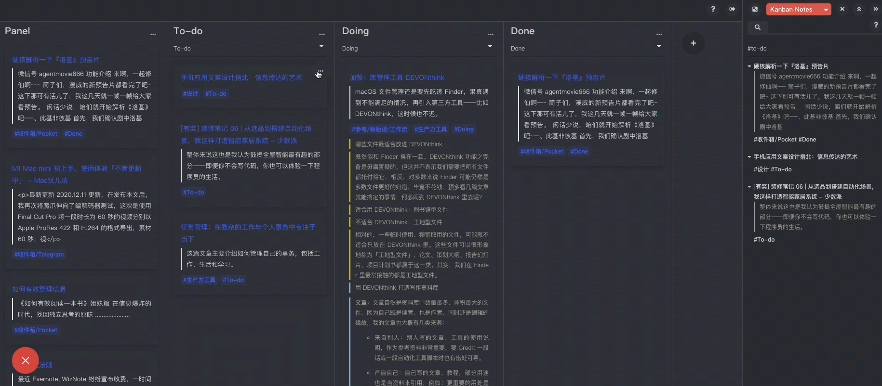Add a new kanban column with plus
This screenshot has width=882, height=386.
pos(693,43)
